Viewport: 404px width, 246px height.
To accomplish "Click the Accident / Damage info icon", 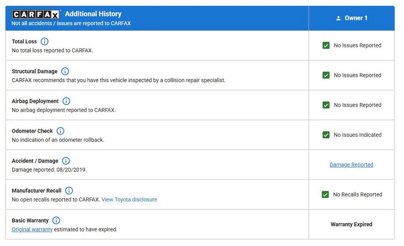I will (x=66, y=161).
